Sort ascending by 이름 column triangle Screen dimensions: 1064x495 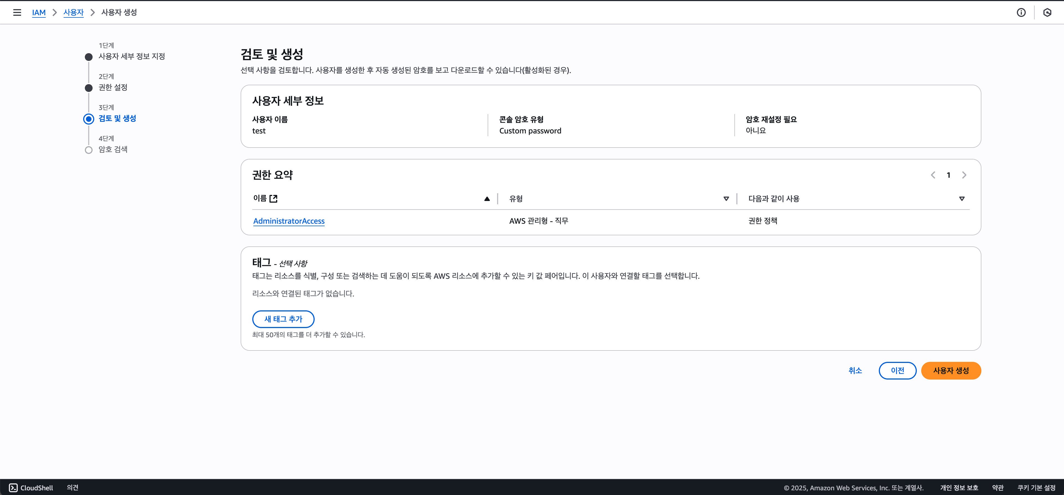coord(487,199)
